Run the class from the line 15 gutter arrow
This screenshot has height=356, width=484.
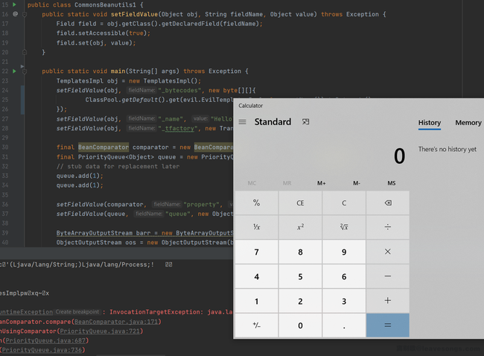click(x=14, y=4)
